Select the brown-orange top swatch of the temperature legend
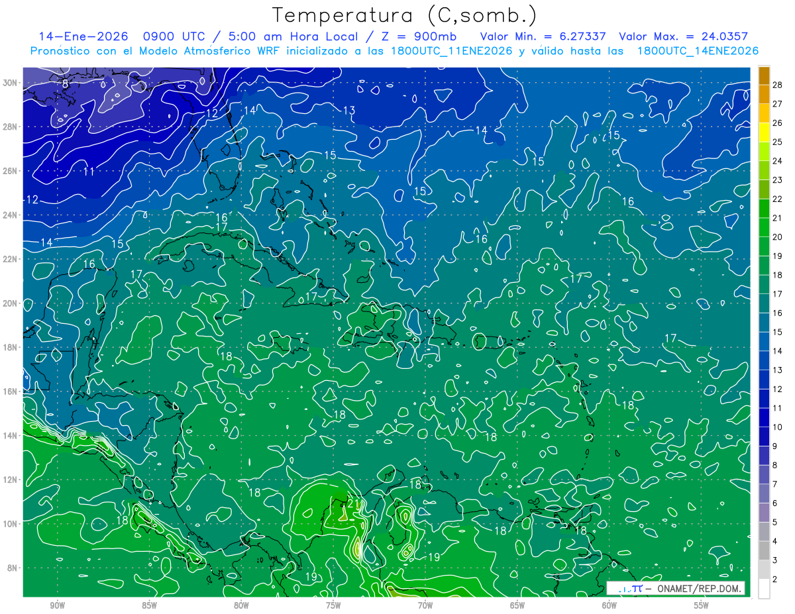This screenshot has width=795, height=614. click(x=764, y=76)
